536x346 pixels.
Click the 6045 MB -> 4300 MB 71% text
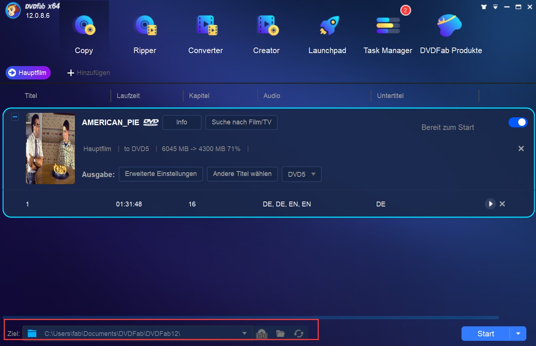(201, 149)
